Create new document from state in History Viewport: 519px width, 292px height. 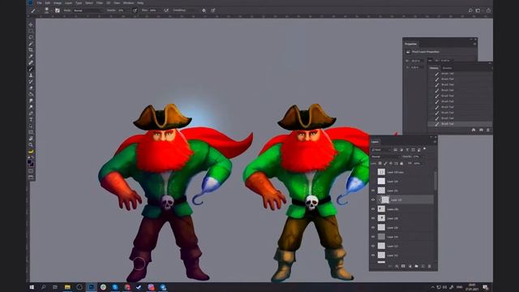(474, 130)
